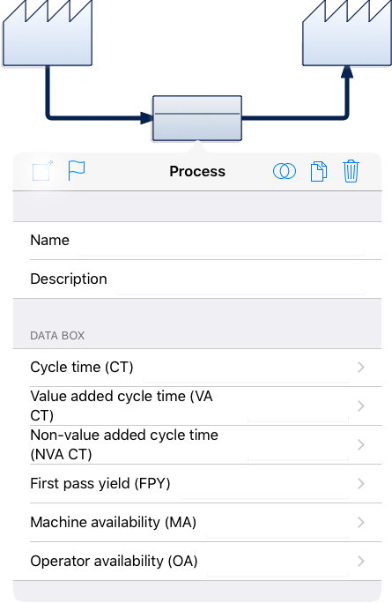
Task: Tap the trash delete icon
Action: (351, 171)
